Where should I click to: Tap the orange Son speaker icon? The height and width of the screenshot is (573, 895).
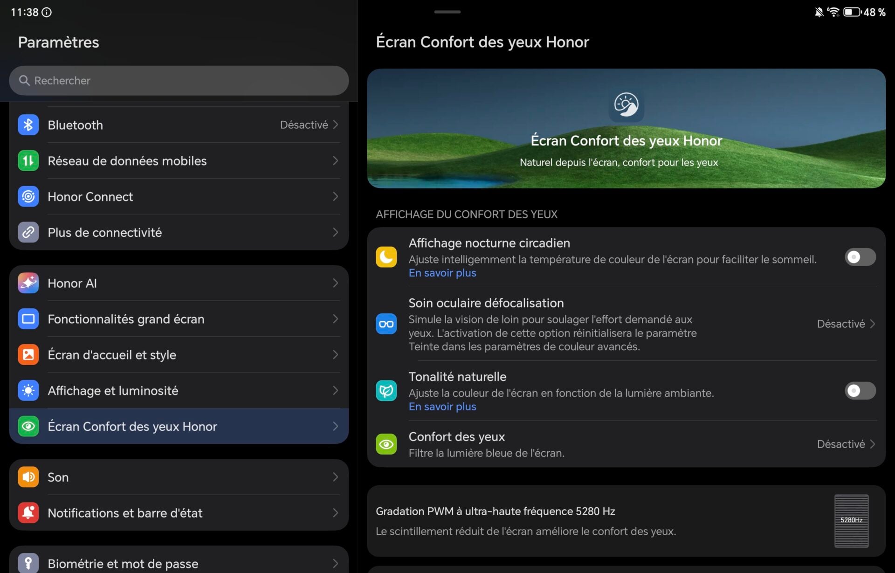[x=28, y=477]
